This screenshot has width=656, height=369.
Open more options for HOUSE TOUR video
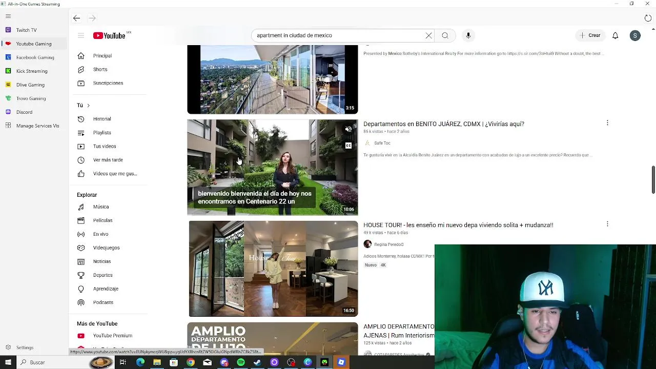[607, 224]
